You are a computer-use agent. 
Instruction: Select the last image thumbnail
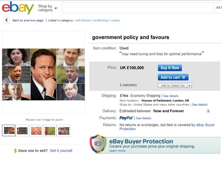click(63, 131)
